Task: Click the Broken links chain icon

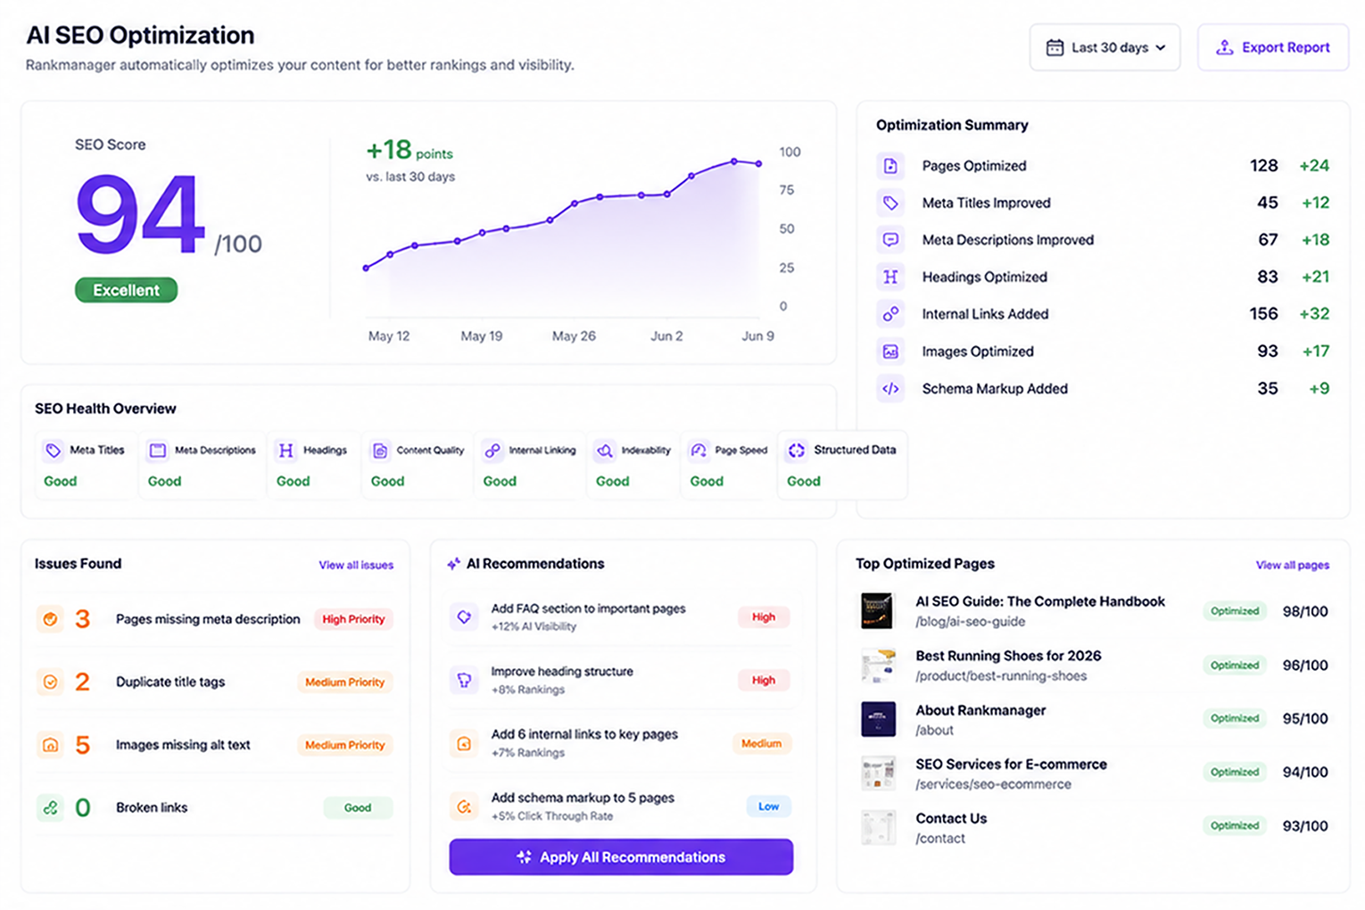Action: pos(51,807)
